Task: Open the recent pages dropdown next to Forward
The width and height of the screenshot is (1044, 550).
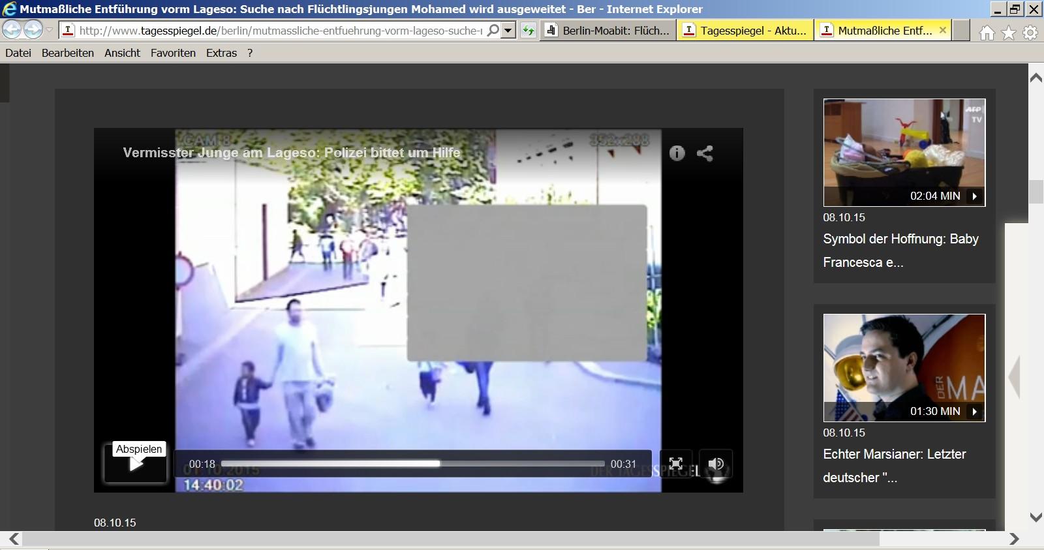Action: [50, 30]
